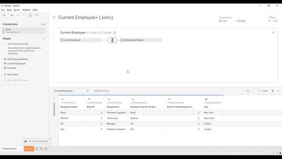Click the new worksheet icon
This screenshot has height=159, width=282.
pyautogui.click(x=37, y=149)
